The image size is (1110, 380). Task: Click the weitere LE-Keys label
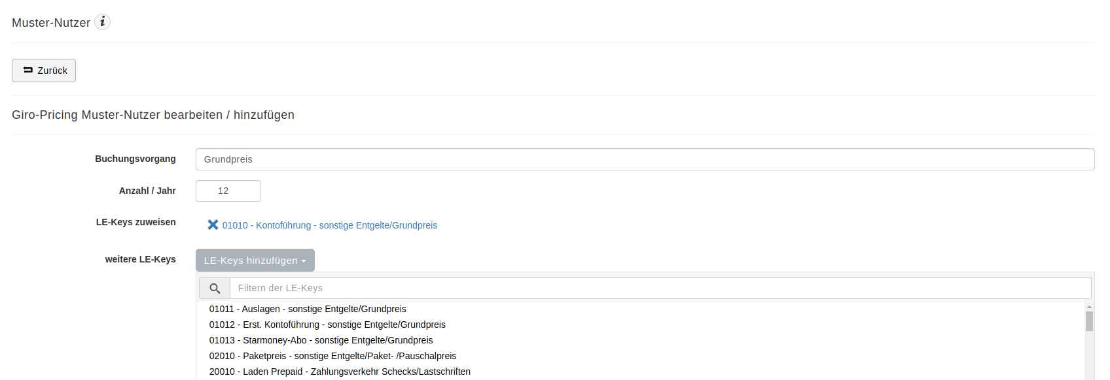click(x=141, y=259)
